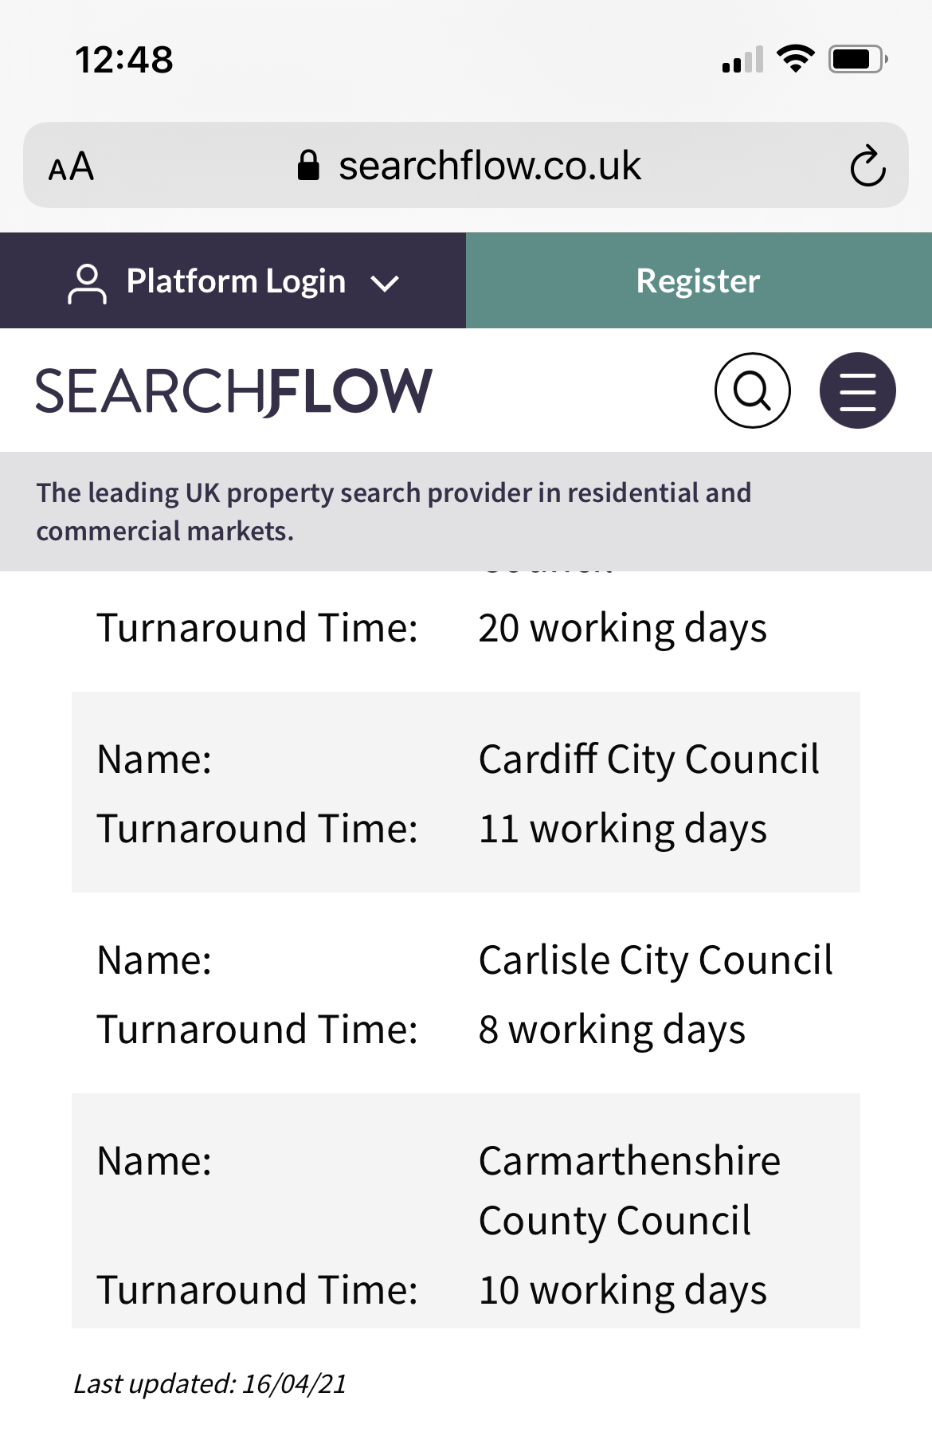Viewport: 932px width, 1432px height.
Task: Tap the AA reader text size icon
Action: (x=71, y=167)
